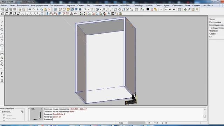The height and width of the screenshot is (126, 224).
Task: Click scroll down arrow of command log
Action: [205, 119]
